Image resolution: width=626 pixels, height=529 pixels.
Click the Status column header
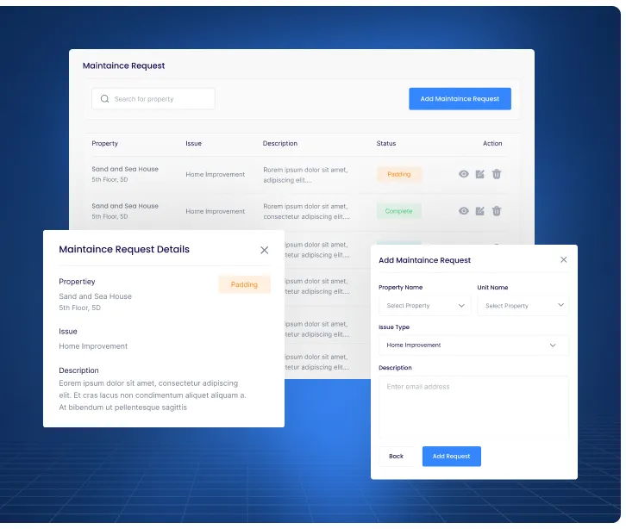click(x=386, y=144)
